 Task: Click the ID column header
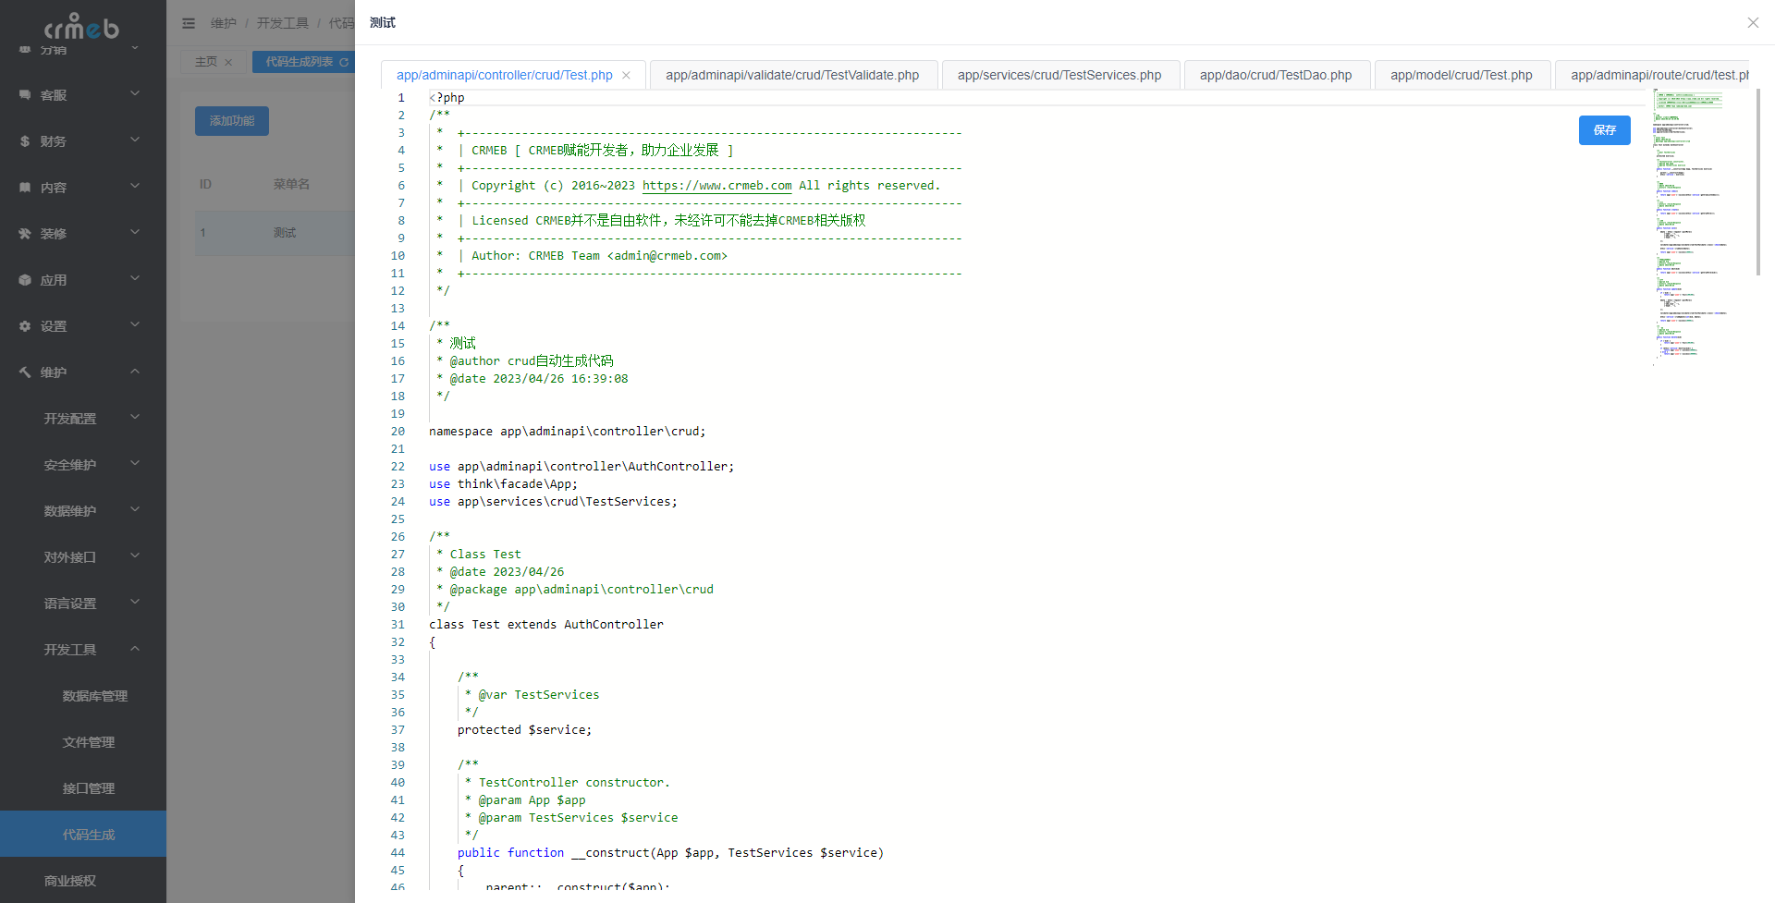point(205,185)
